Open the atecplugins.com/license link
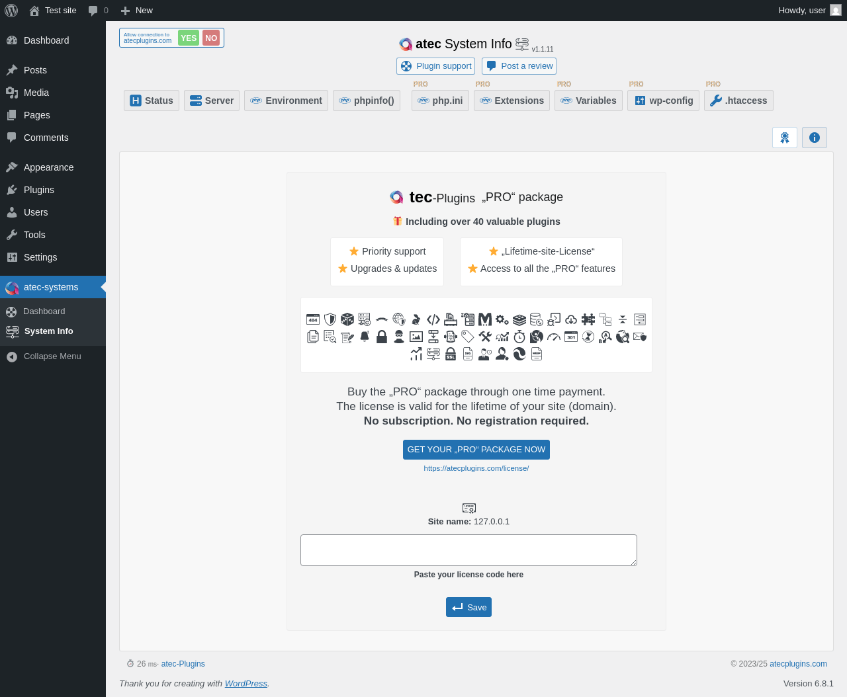847x697 pixels. pyautogui.click(x=476, y=468)
